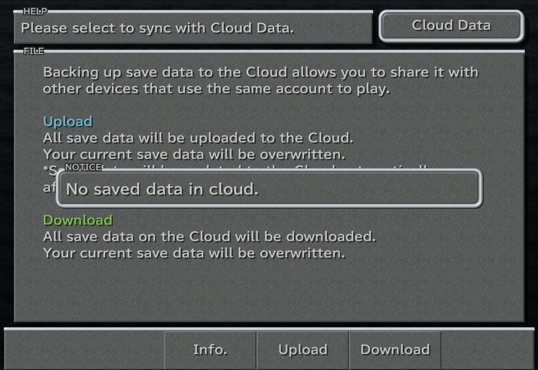Image resolution: width=538 pixels, height=370 pixels.
Task: Click the empty cell left of Info.
Action: (x=84, y=350)
